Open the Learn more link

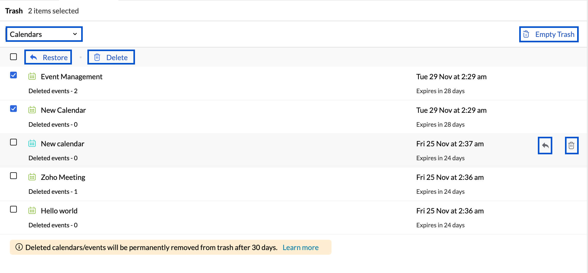pos(300,247)
